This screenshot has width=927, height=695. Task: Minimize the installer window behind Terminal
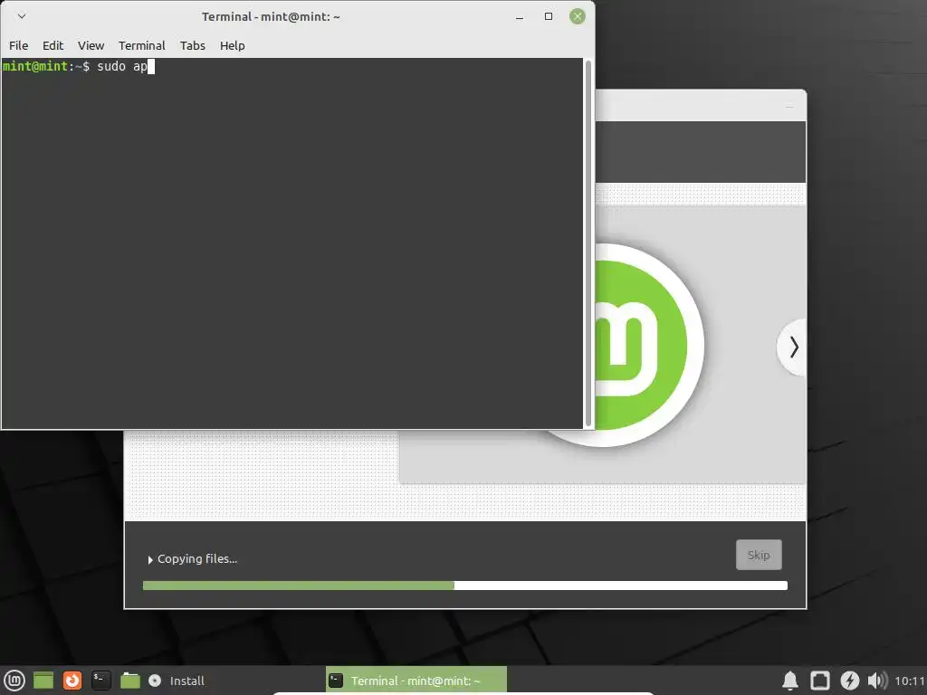pyautogui.click(x=789, y=107)
